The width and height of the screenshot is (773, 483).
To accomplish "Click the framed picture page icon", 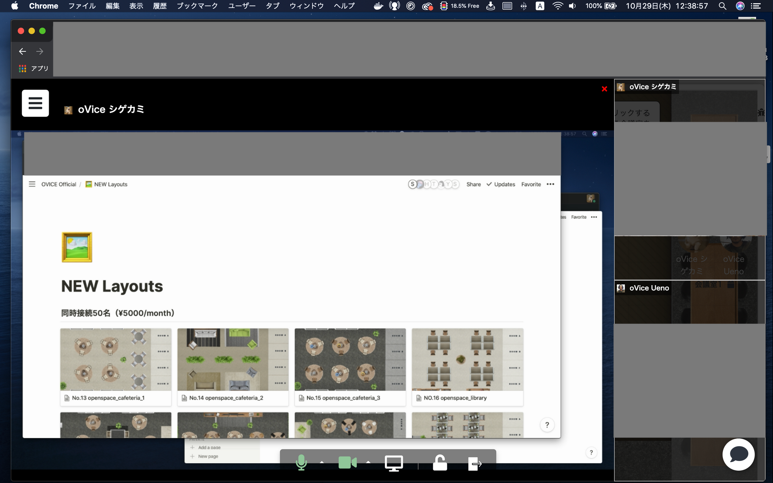I will (77, 247).
